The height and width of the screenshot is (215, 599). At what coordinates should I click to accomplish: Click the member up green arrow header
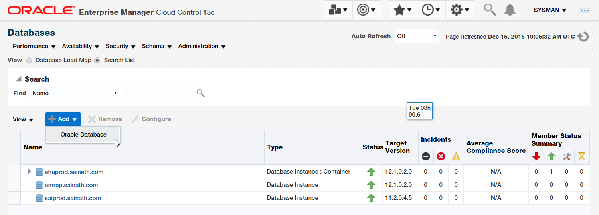[552, 157]
